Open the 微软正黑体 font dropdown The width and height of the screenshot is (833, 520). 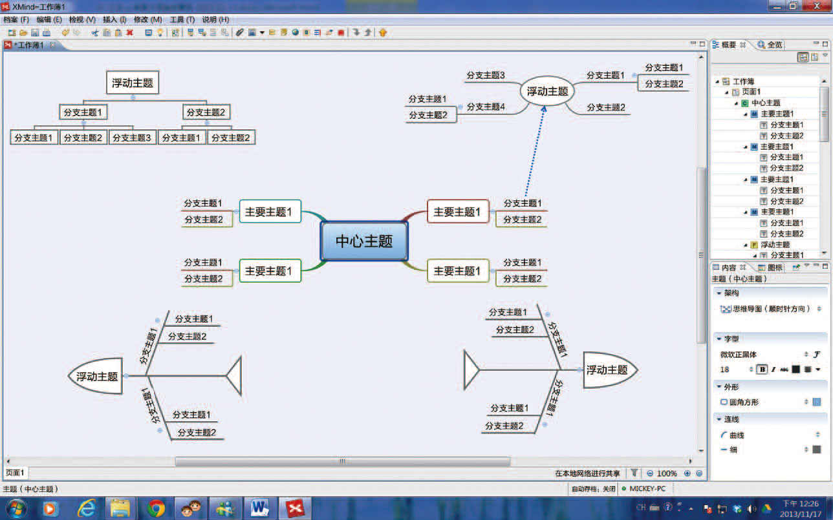coord(806,355)
